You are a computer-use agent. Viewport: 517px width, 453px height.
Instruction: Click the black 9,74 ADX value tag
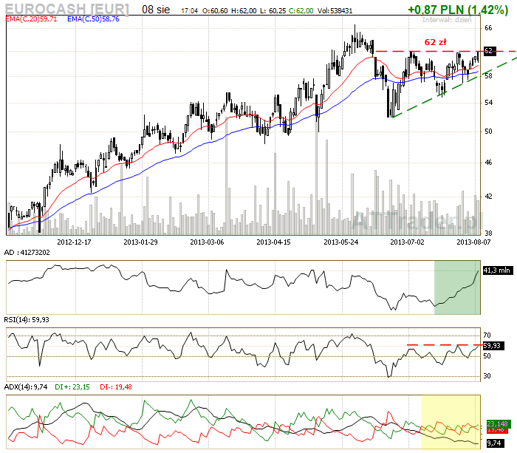tap(494, 443)
